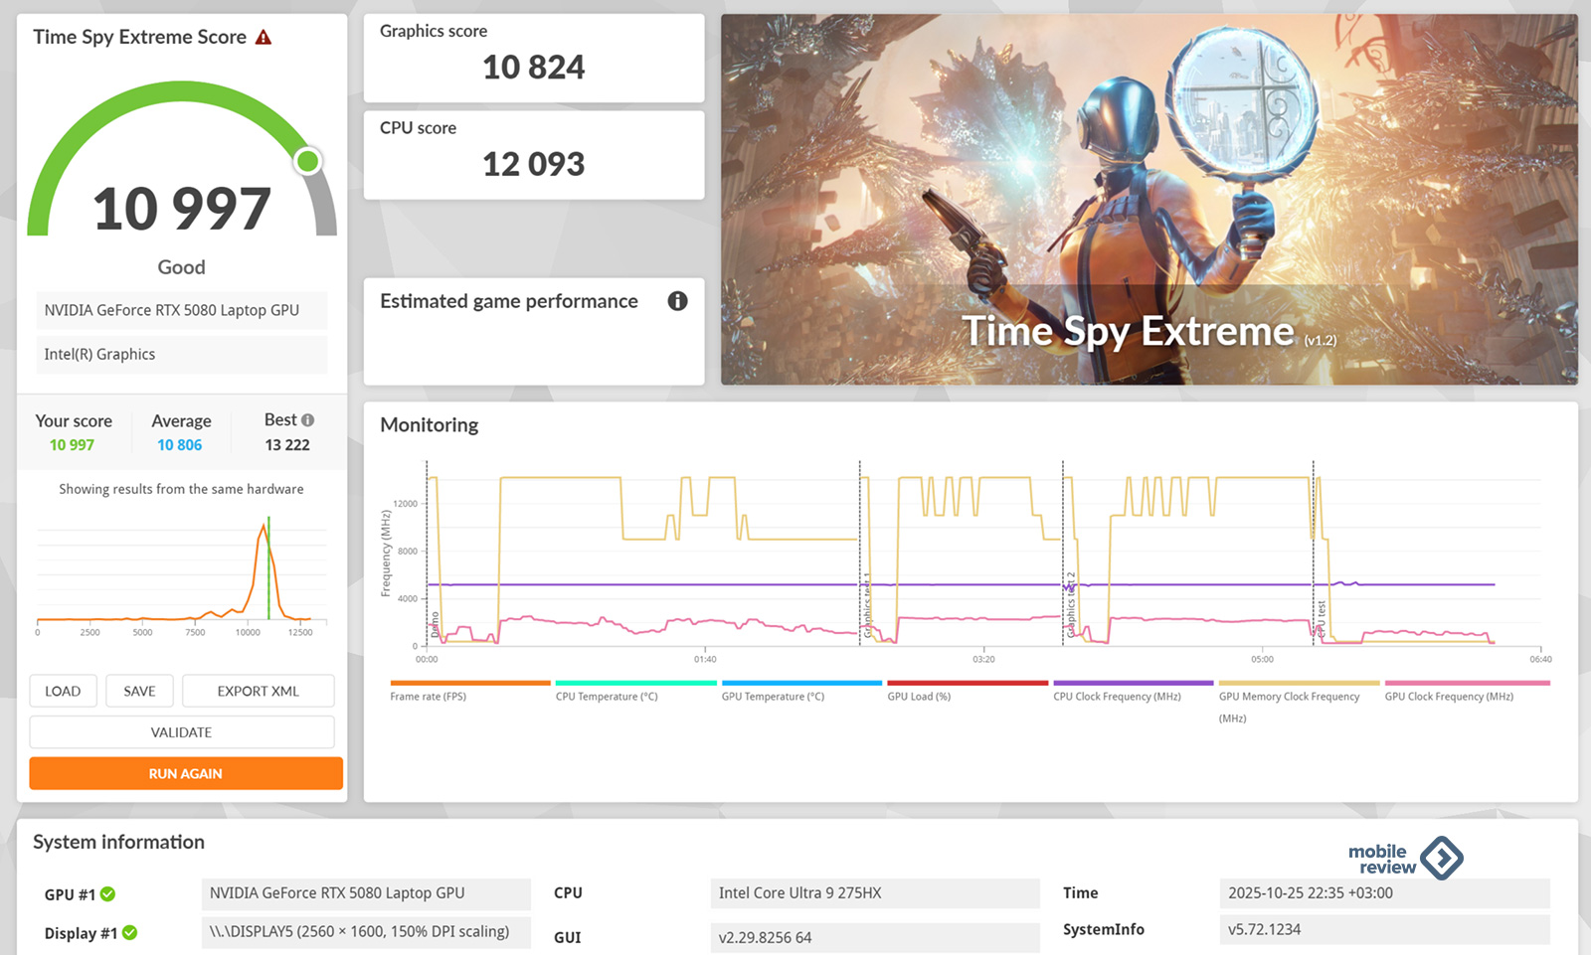Click the score distribution histogram chart
The width and height of the screenshot is (1591, 955).
pos(181,576)
